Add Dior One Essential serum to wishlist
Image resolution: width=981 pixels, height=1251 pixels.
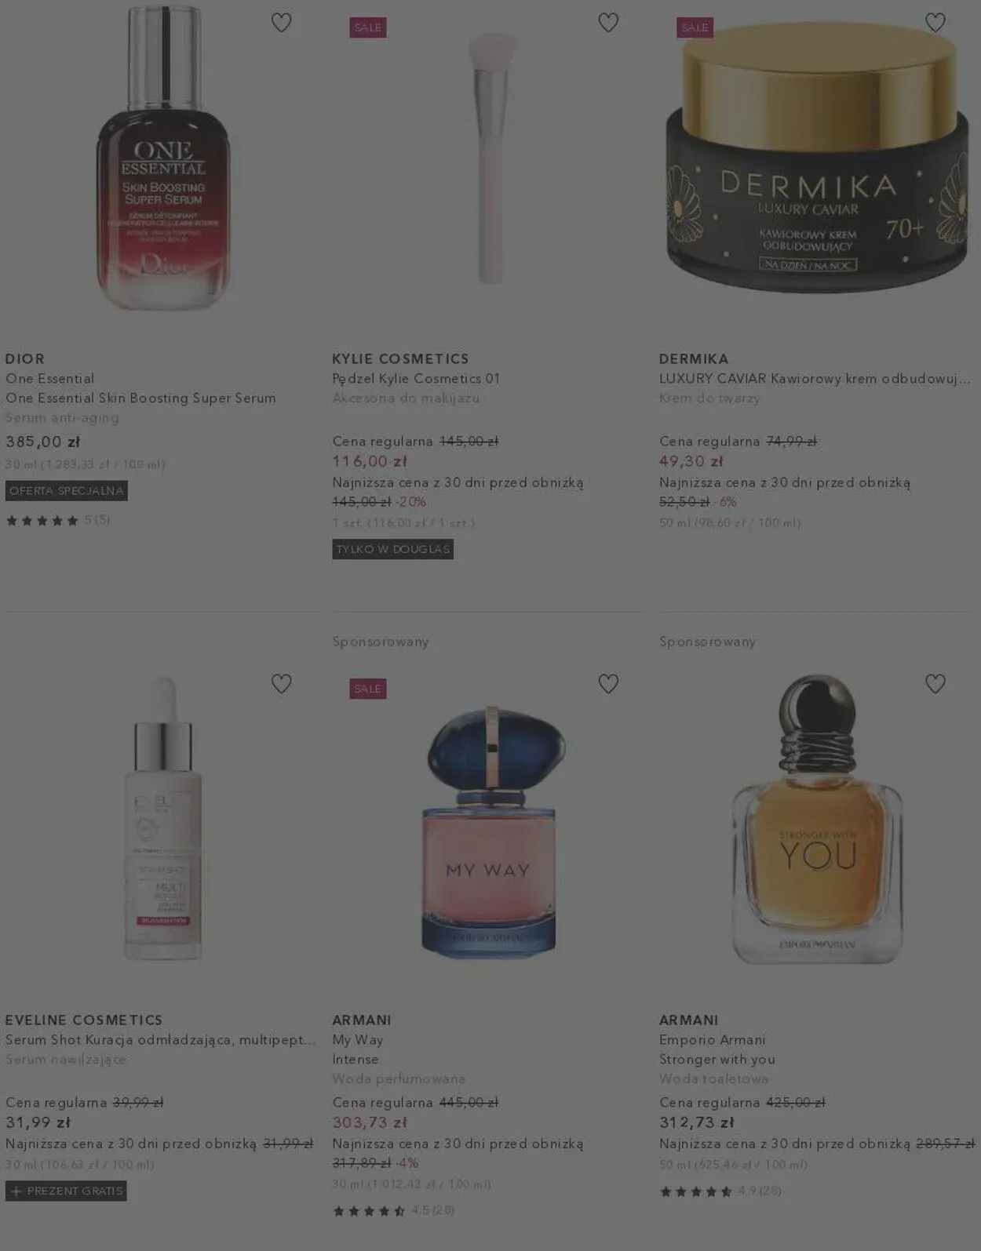coord(281,23)
